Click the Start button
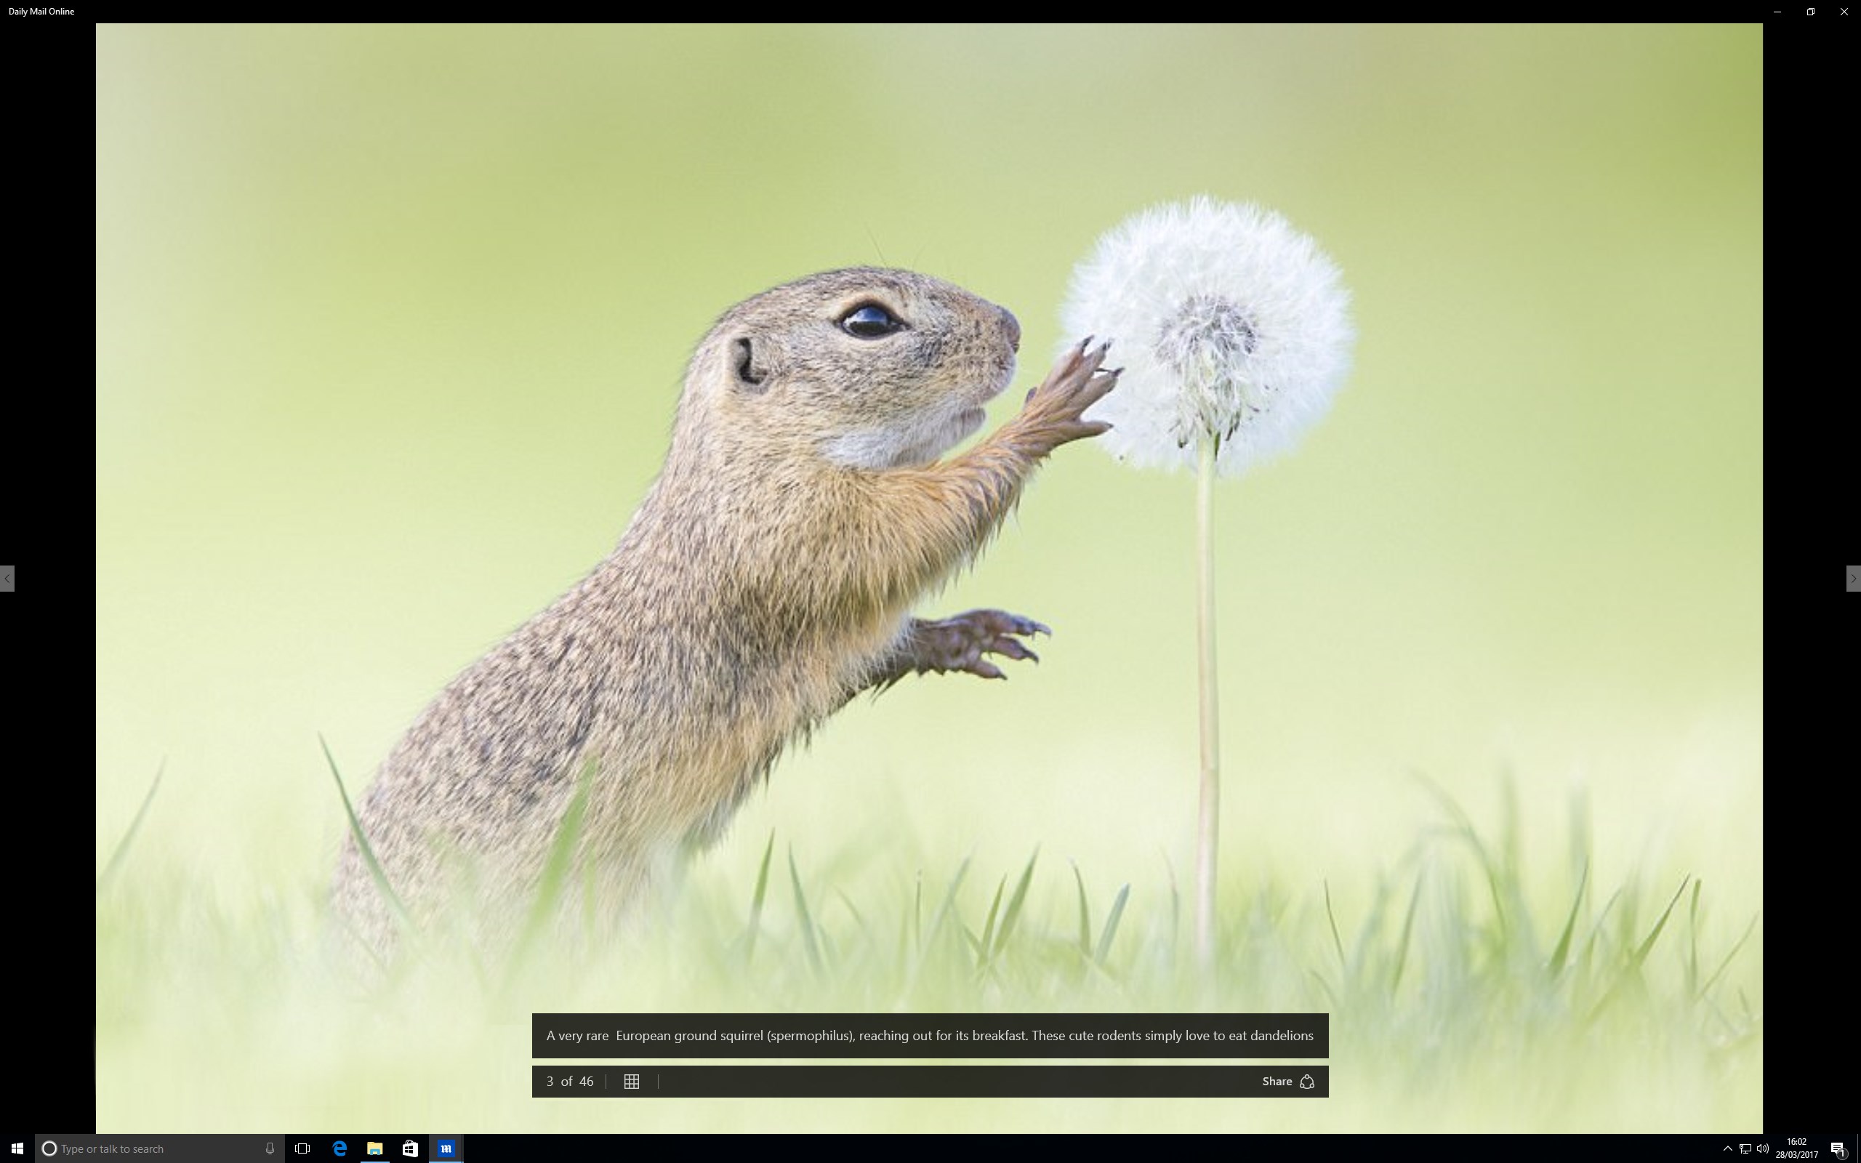This screenshot has height=1163, width=1861. (x=15, y=1148)
